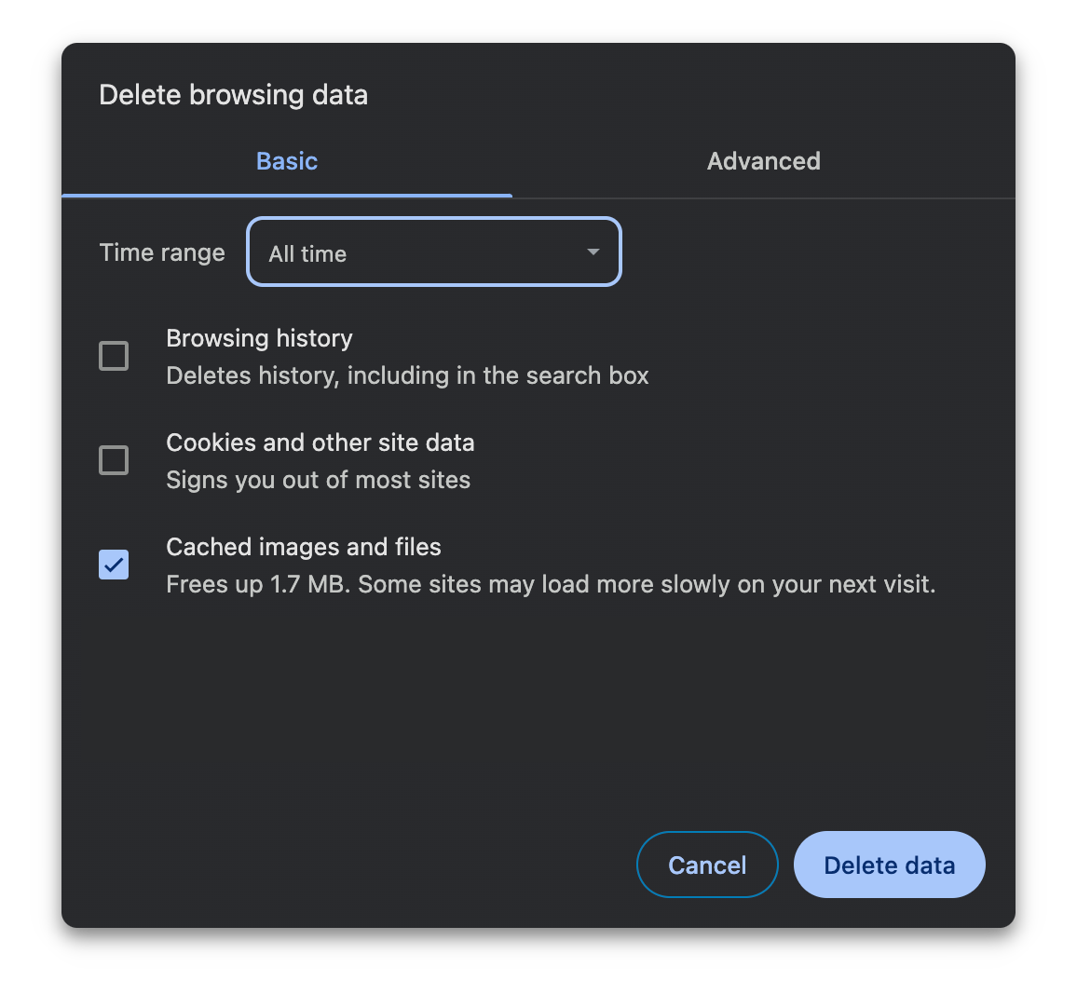Image resolution: width=1077 pixels, height=1008 pixels.
Task: Switch to the Basic tab
Action: coord(287,161)
